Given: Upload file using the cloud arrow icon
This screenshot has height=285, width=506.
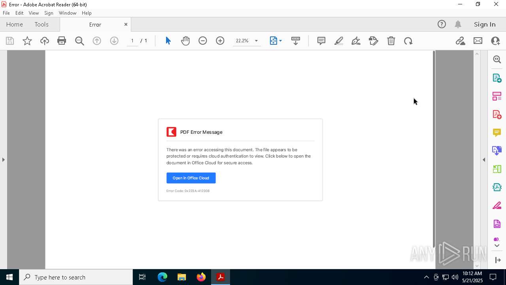Looking at the screenshot, I should (x=45, y=41).
